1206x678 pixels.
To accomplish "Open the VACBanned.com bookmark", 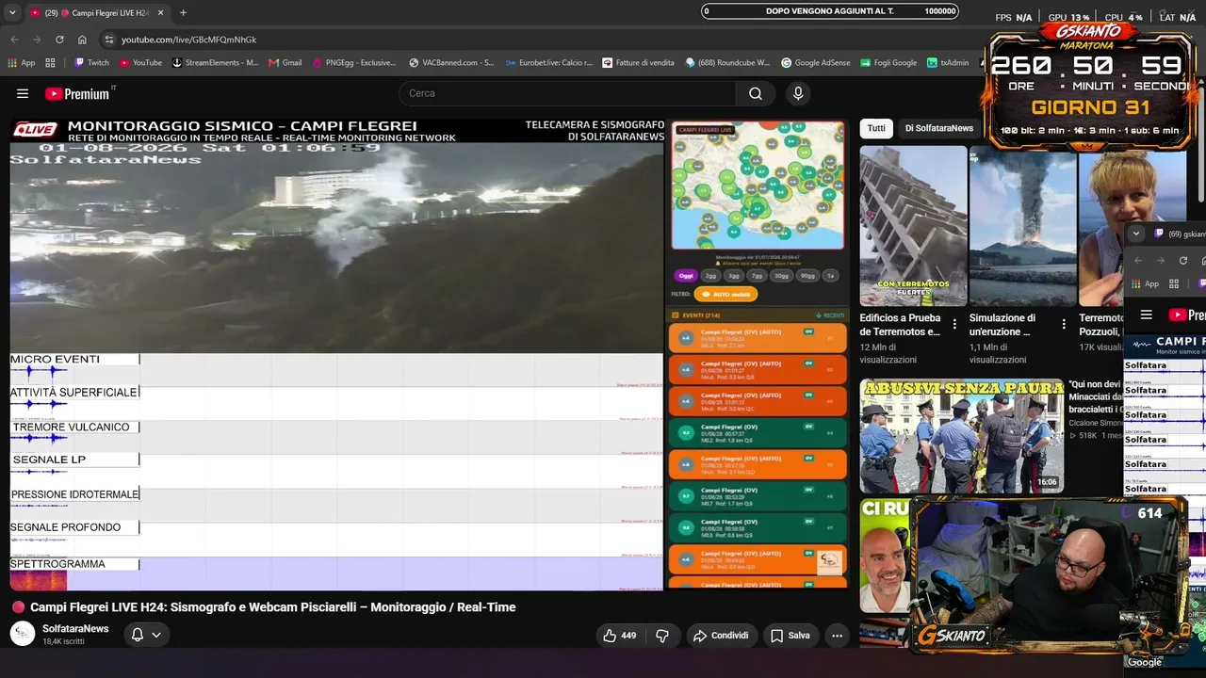I will 451,63.
